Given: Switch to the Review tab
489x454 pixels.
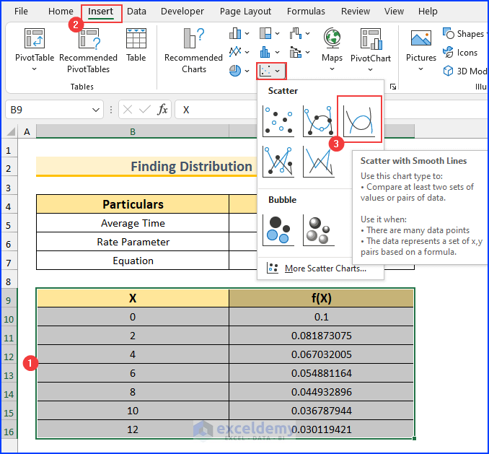Looking at the screenshot, I should (356, 12).
